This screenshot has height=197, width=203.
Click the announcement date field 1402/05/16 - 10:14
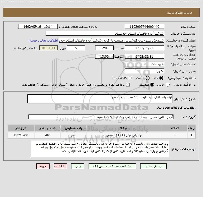(x=38, y=27)
